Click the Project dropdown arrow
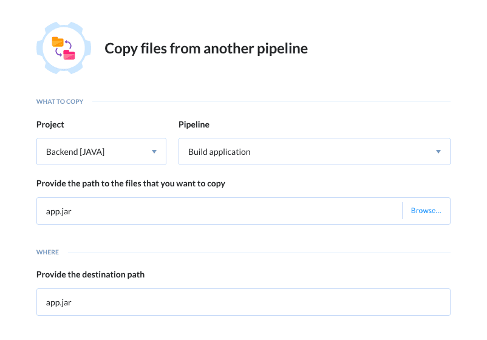The image size is (487, 340). coord(154,152)
